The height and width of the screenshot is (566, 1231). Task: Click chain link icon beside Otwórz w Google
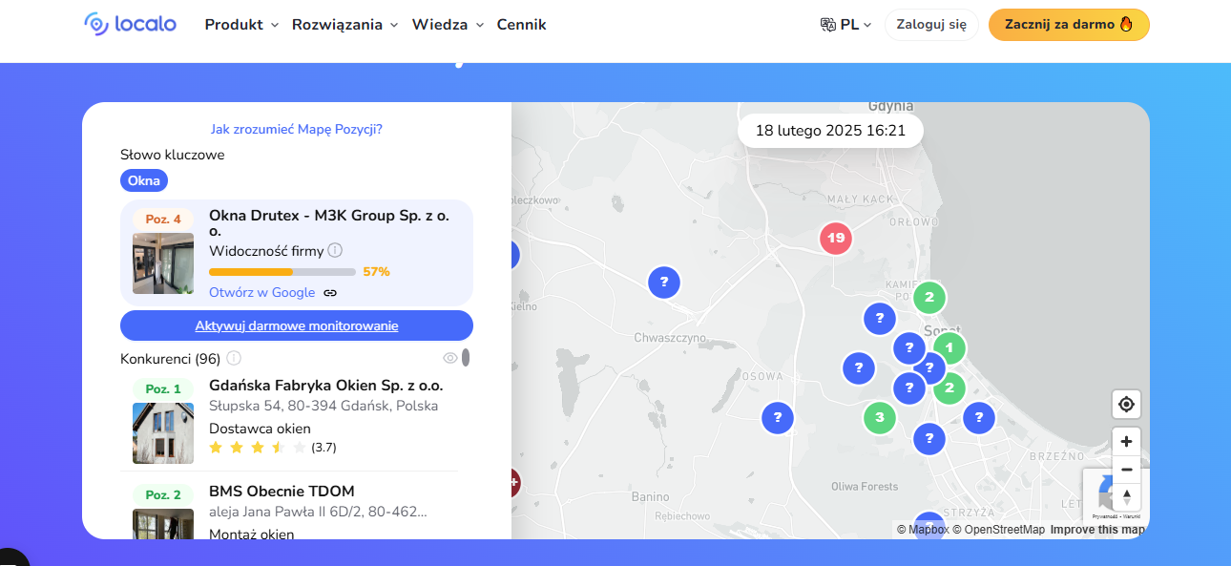click(330, 293)
